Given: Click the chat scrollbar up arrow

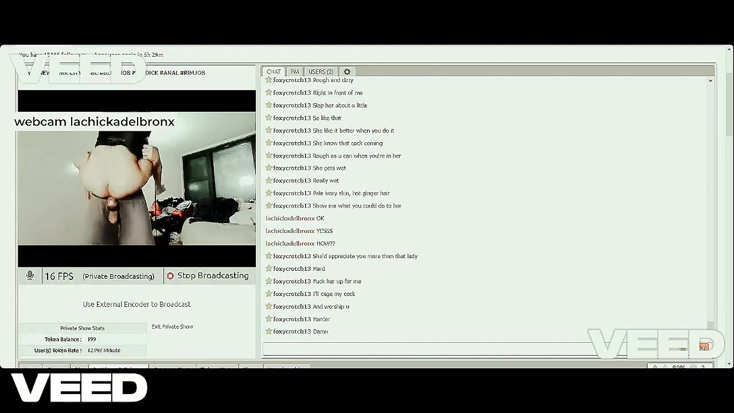Looking at the screenshot, I should pos(710,81).
